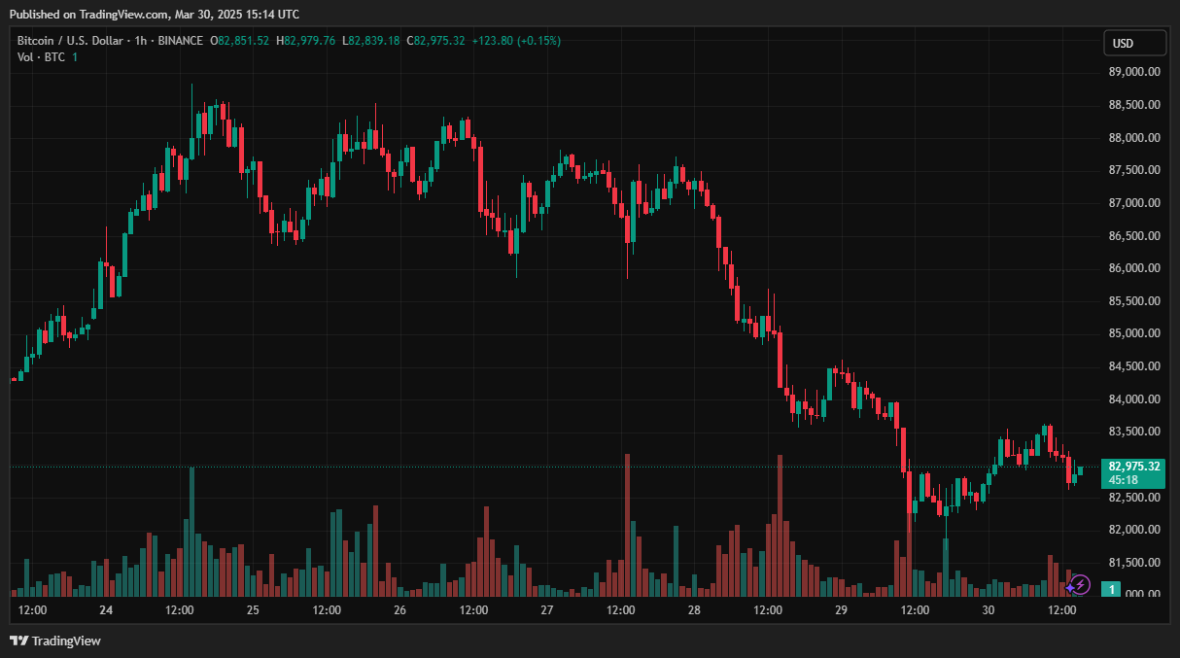Viewport: 1180px width, 658px height.
Task: Click the green volume value tag on axis
Action: (x=1113, y=589)
